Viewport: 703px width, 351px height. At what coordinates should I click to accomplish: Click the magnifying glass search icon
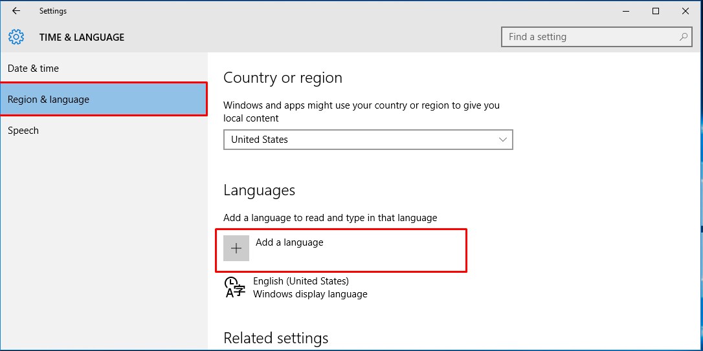(683, 37)
